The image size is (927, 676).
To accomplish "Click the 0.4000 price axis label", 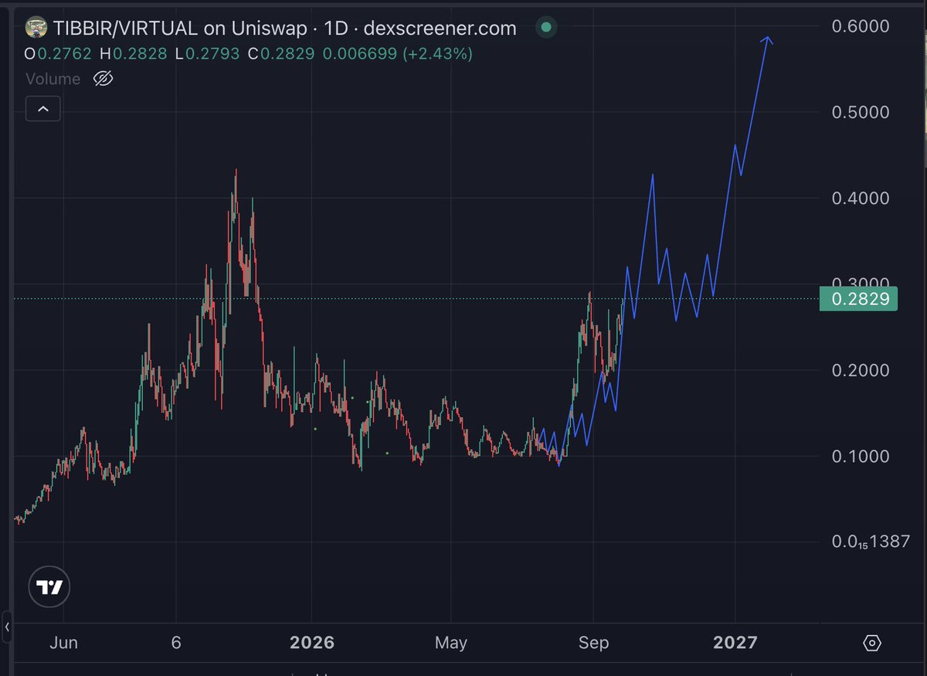I will 861,199.
